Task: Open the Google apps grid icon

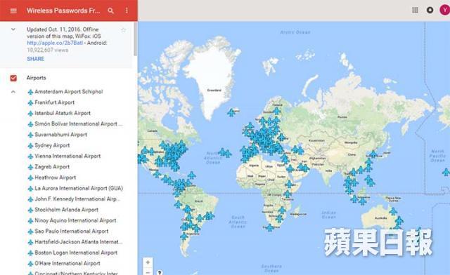Action: (415, 11)
